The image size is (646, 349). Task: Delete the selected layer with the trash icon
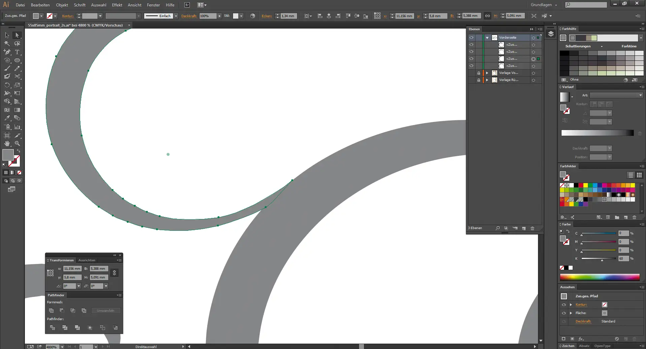tap(532, 228)
